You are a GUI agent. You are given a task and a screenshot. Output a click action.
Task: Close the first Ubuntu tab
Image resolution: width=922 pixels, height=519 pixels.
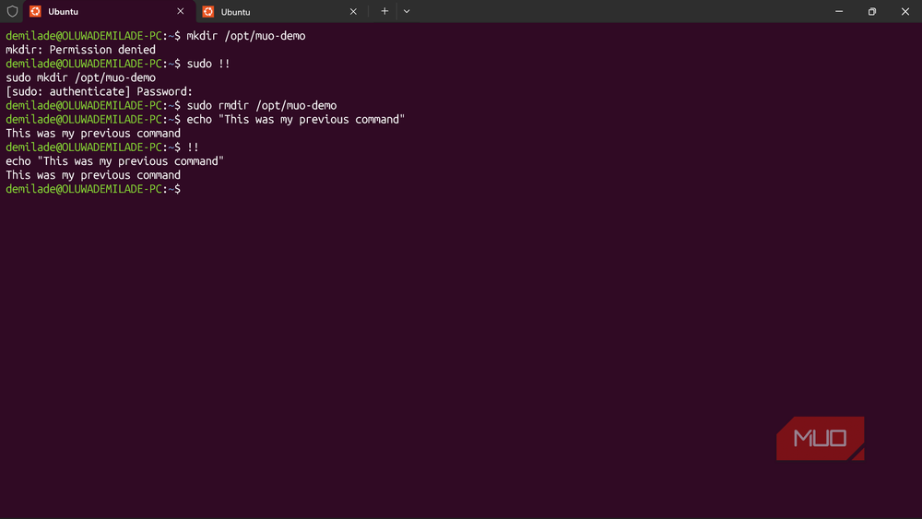(x=181, y=11)
